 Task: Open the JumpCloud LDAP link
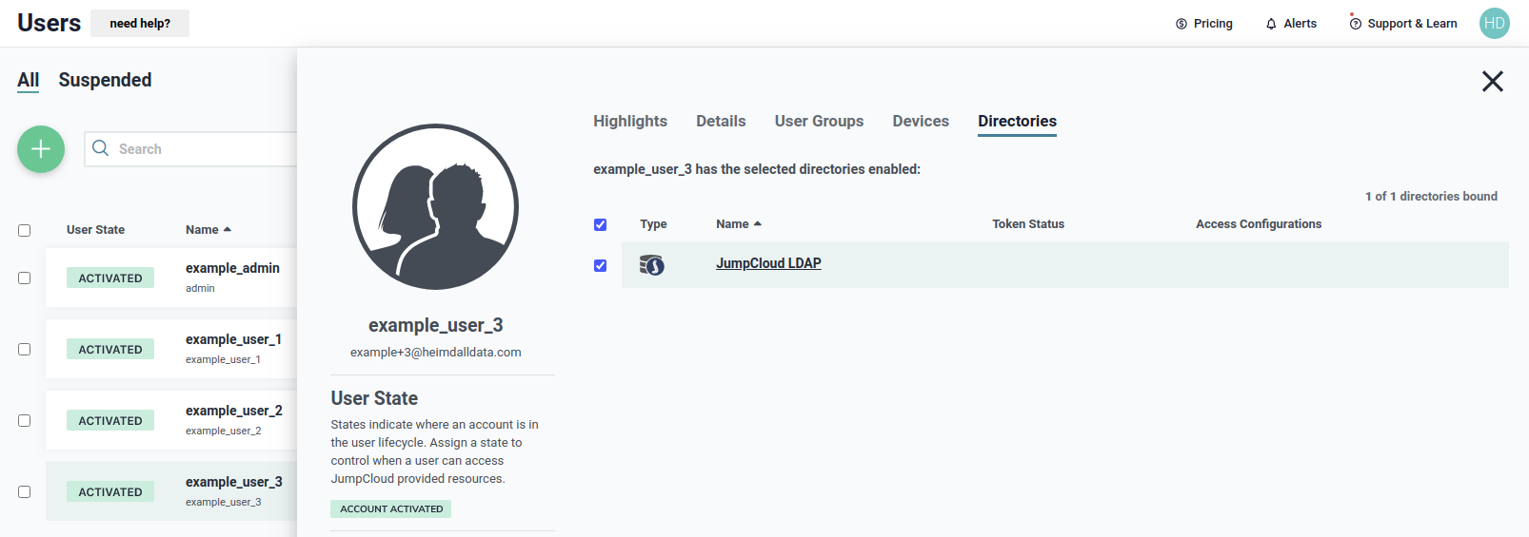pos(768,264)
